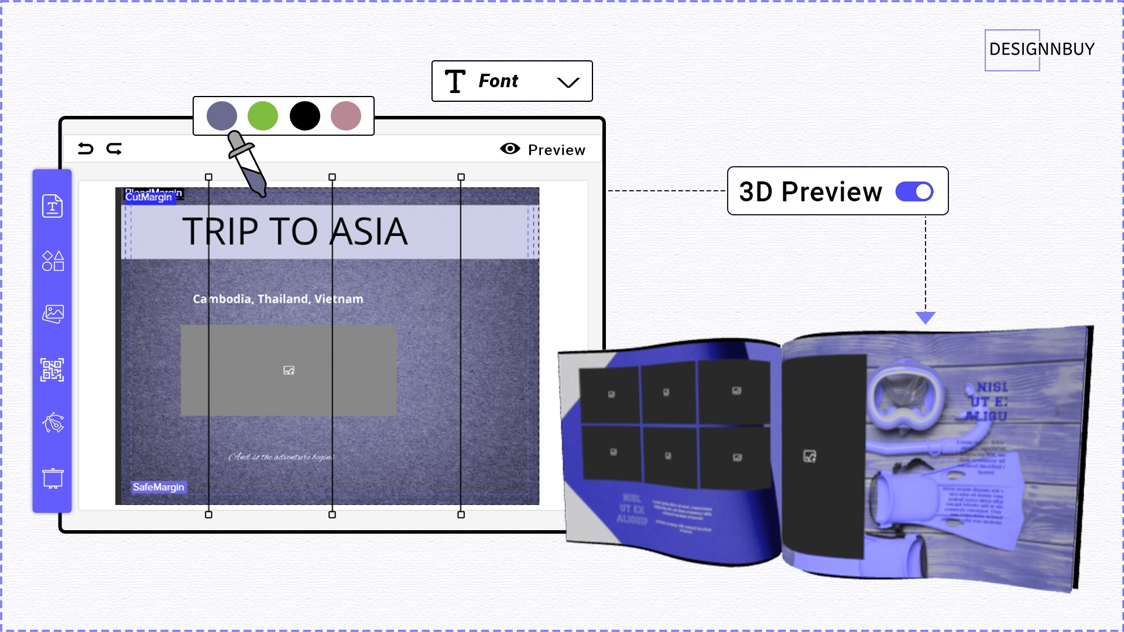The width and height of the screenshot is (1124, 632).
Task: Select the QR code tool
Action: pos(52,370)
